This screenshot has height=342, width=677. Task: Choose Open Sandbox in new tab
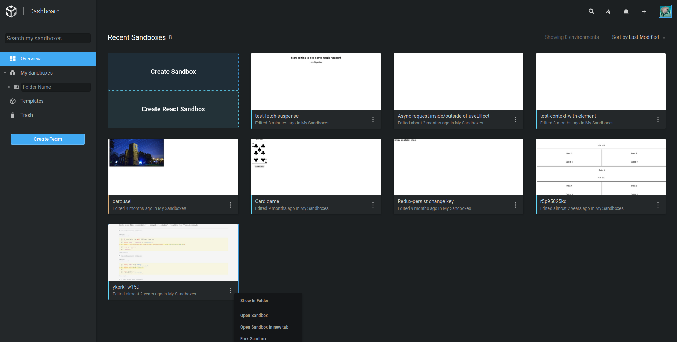(x=268, y=327)
